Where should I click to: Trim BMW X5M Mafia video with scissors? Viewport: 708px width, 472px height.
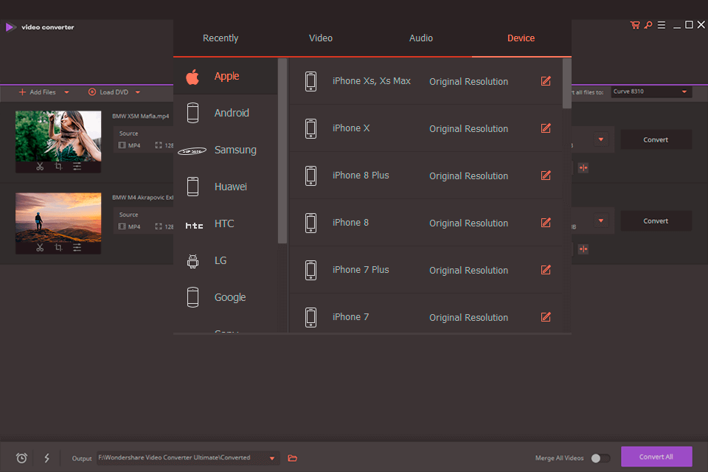[40, 167]
